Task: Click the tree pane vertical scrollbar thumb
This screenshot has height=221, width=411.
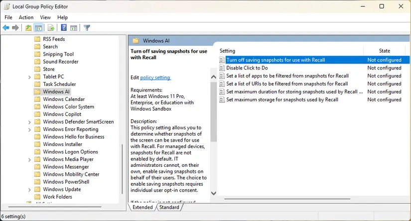Action: point(122,169)
